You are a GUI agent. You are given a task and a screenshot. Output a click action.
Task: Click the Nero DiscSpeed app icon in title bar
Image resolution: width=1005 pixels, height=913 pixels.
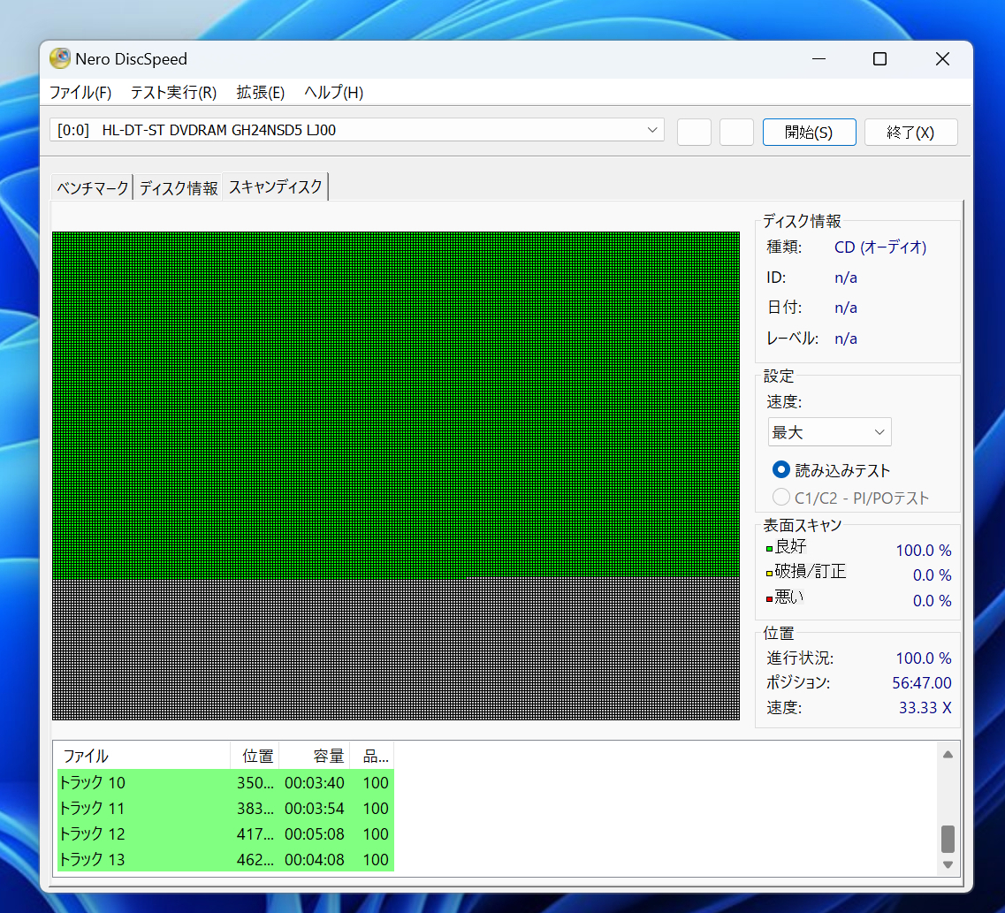tap(59, 58)
